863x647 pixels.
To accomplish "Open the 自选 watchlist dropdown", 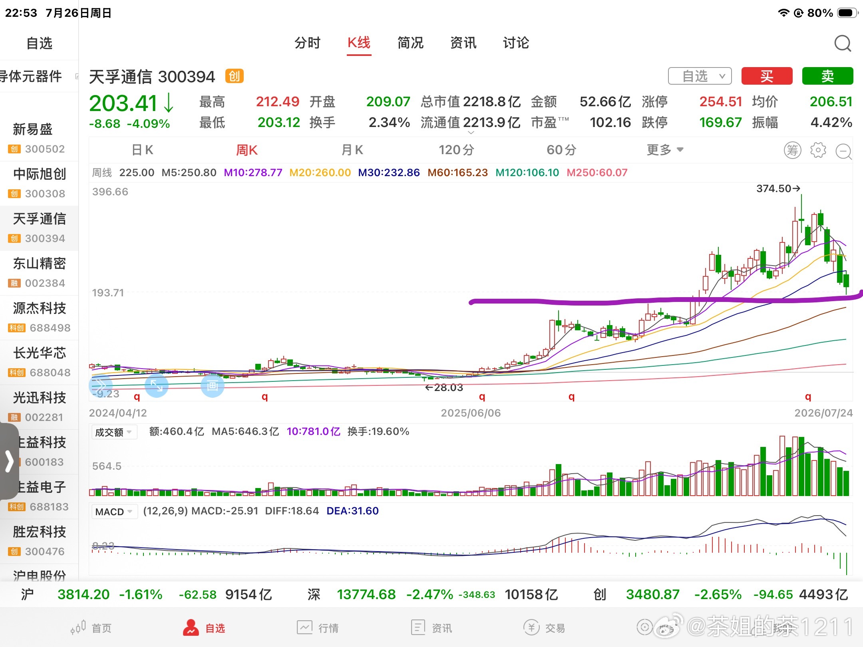I will tap(700, 76).
